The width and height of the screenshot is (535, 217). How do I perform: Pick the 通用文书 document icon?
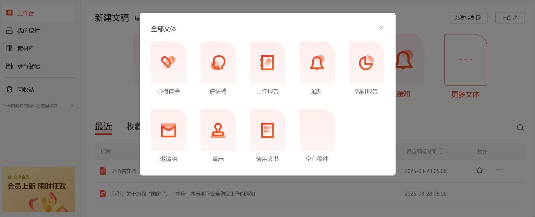[267, 130]
